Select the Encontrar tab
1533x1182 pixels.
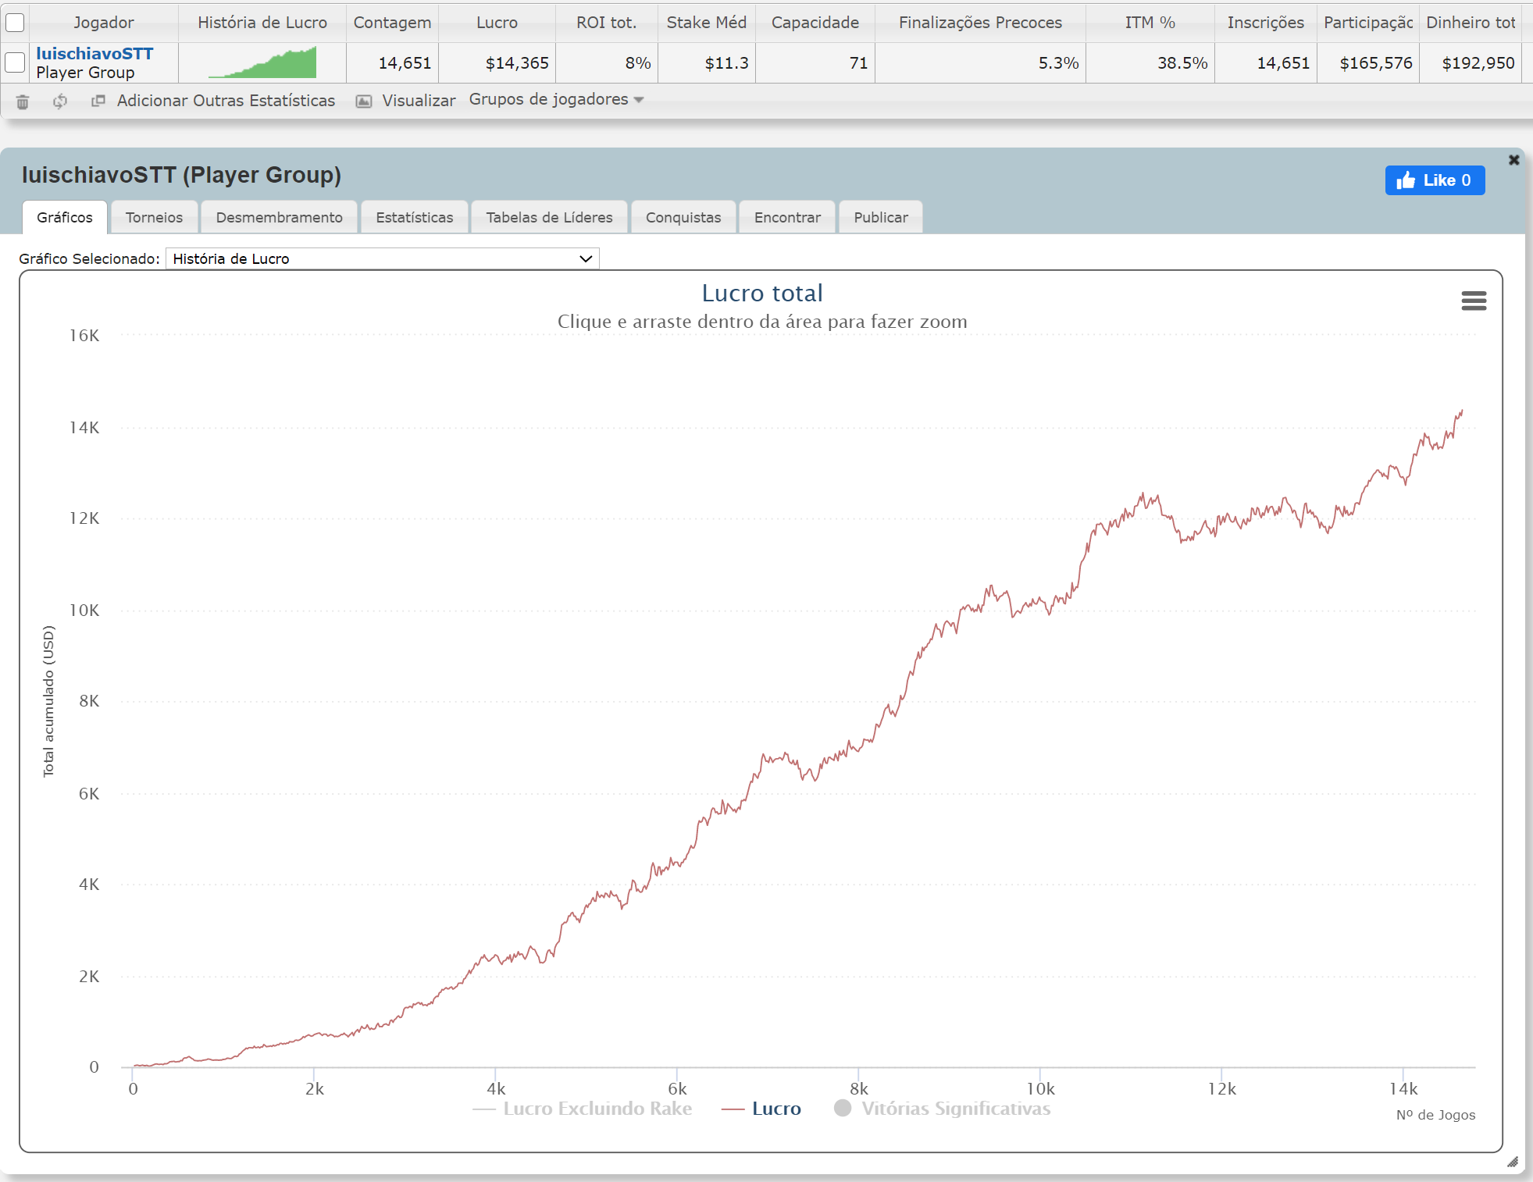pyautogui.click(x=787, y=217)
